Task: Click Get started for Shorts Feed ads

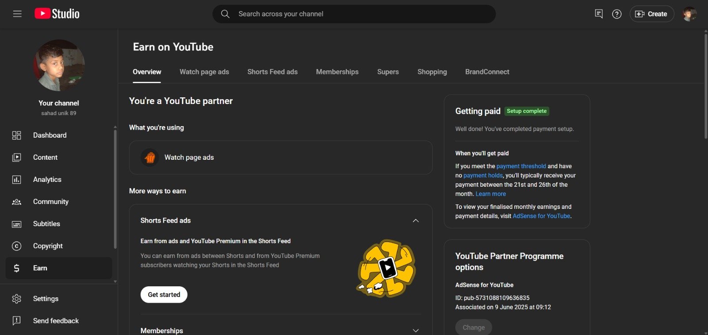Action: pos(164,295)
